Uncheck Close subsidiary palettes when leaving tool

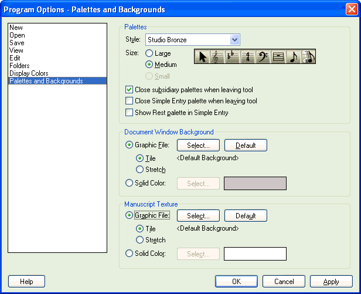pos(130,90)
